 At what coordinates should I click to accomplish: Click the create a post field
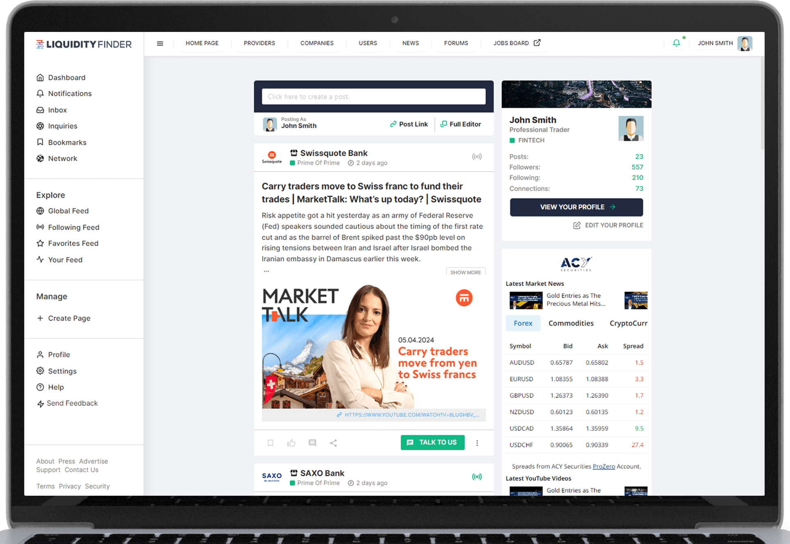click(374, 97)
